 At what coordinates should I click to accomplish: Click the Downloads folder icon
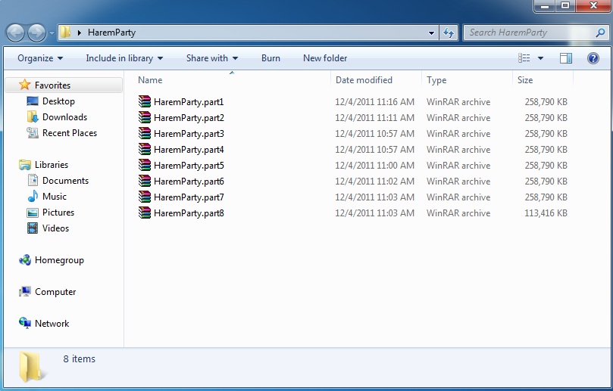tap(33, 116)
